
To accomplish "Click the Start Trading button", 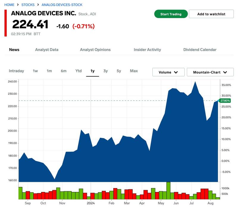I will tap(171, 14).
